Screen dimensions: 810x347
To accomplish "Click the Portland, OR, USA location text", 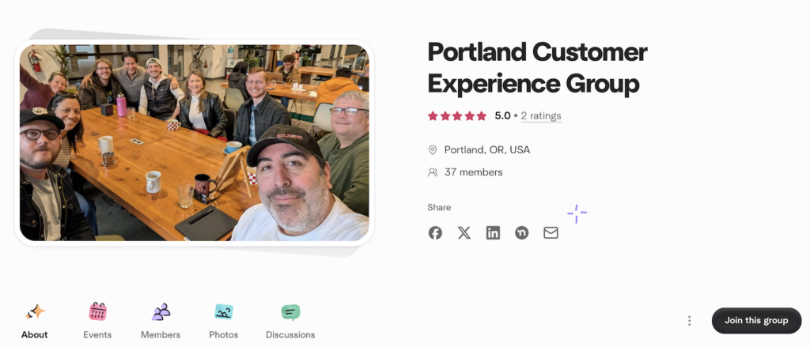I will (x=487, y=150).
